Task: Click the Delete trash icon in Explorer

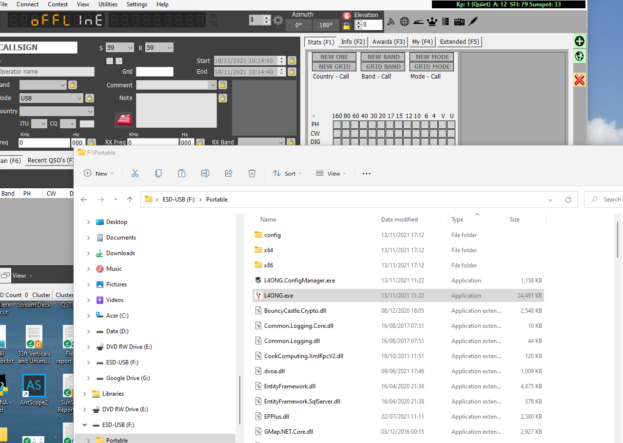Action: coord(252,173)
